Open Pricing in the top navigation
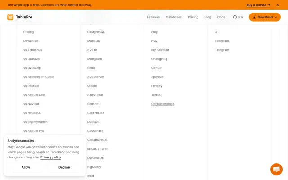Image resolution: width=288 pixels, height=180 pixels. (193, 17)
